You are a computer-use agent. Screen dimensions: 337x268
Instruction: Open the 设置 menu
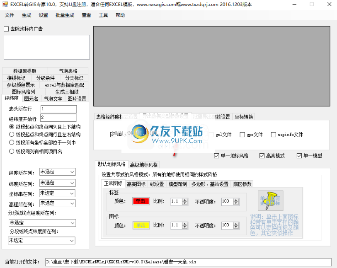click(x=43, y=15)
